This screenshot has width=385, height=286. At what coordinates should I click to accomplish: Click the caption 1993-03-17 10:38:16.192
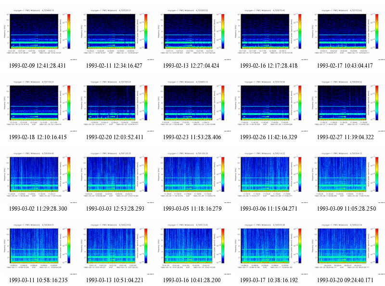[x=269, y=280]
